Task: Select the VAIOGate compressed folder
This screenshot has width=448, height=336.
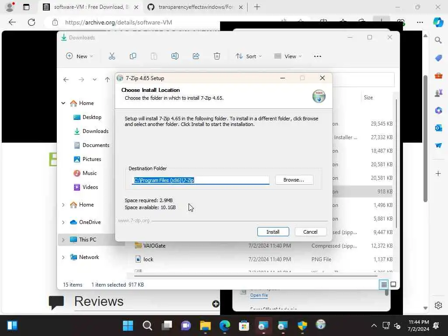Action: [154, 246]
